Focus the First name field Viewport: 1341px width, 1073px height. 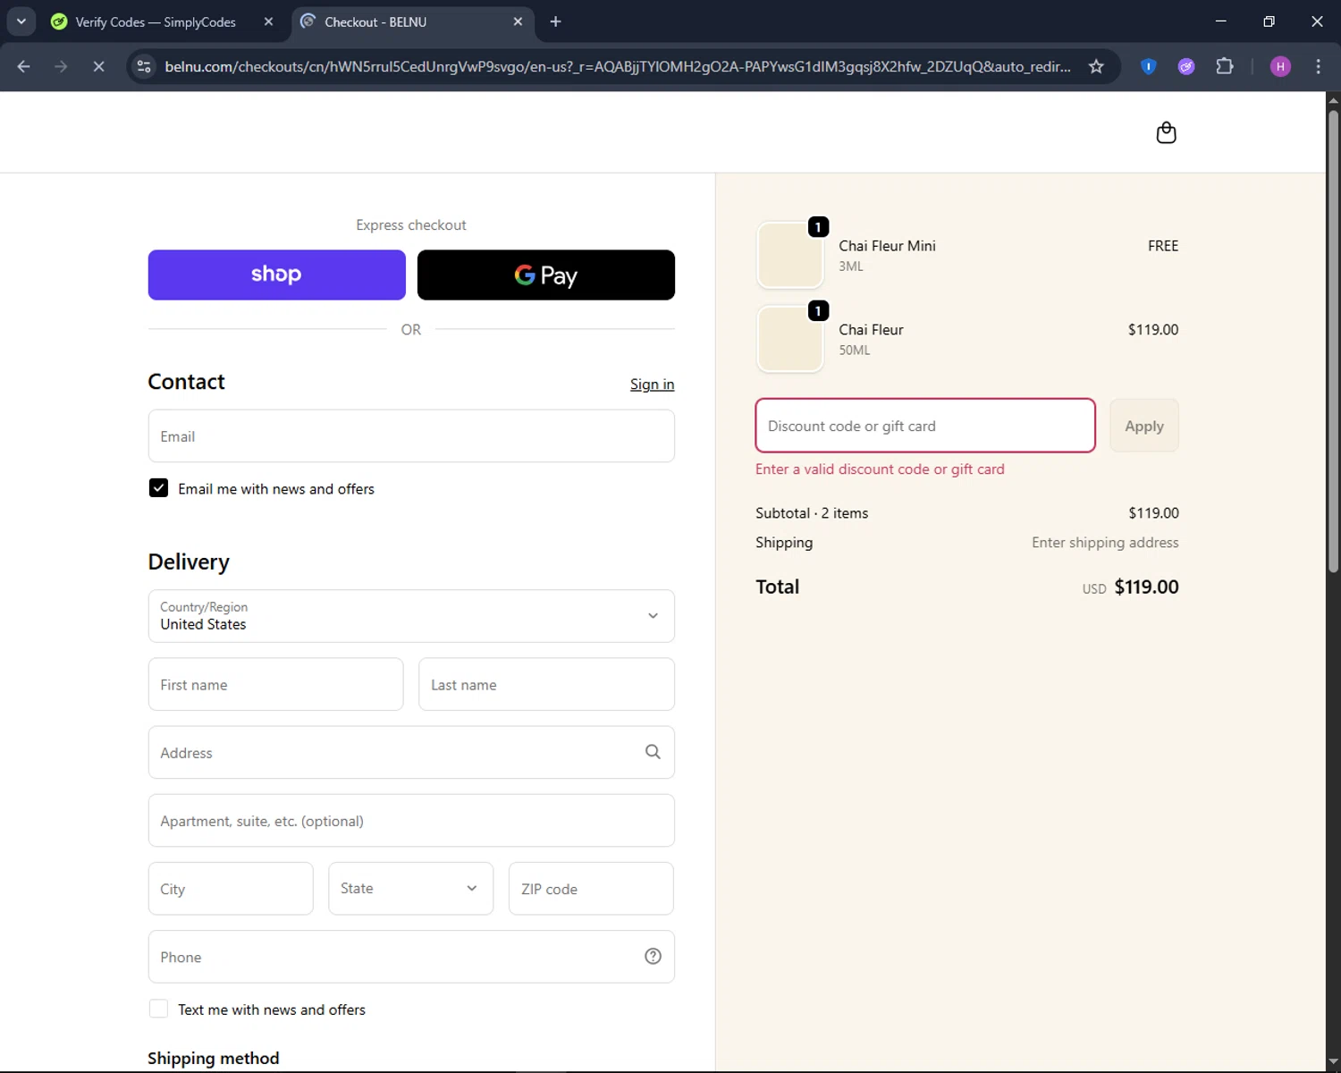coord(275,684)
